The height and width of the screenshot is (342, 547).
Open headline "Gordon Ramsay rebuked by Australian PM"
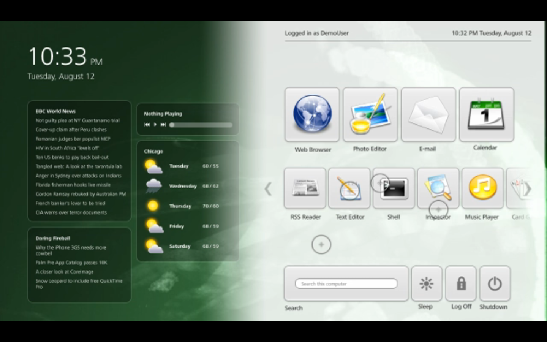81,194
